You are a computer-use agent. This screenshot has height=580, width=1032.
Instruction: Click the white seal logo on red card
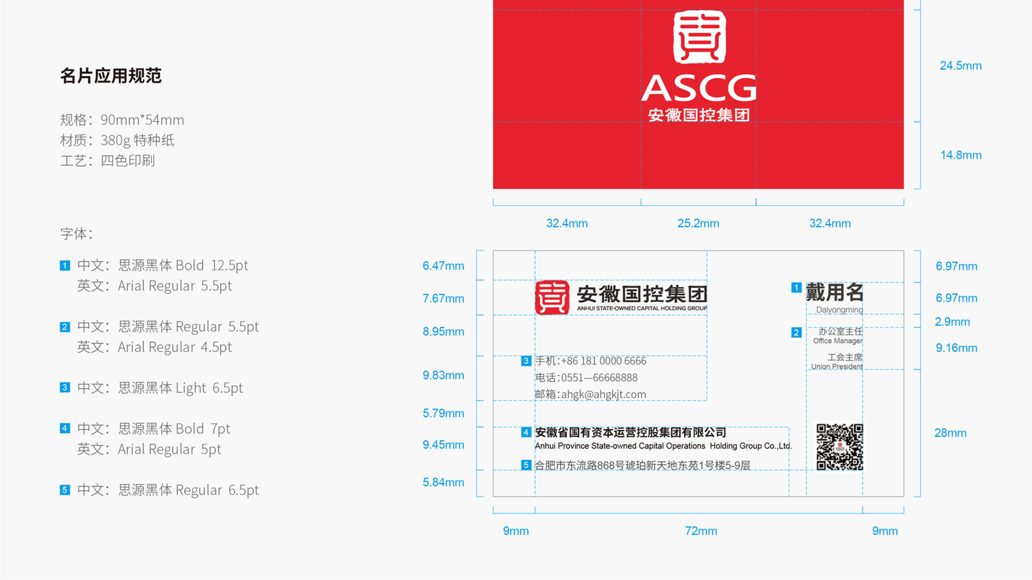tap(699, 37)
